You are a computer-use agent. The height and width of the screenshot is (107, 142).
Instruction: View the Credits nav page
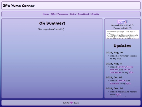(x=95, y=14)
